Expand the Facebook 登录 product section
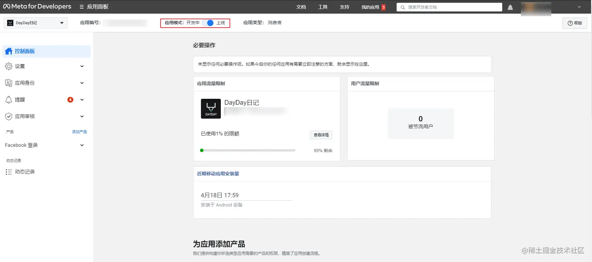Viewport: 592px width, 262px height. coord(82,145)
